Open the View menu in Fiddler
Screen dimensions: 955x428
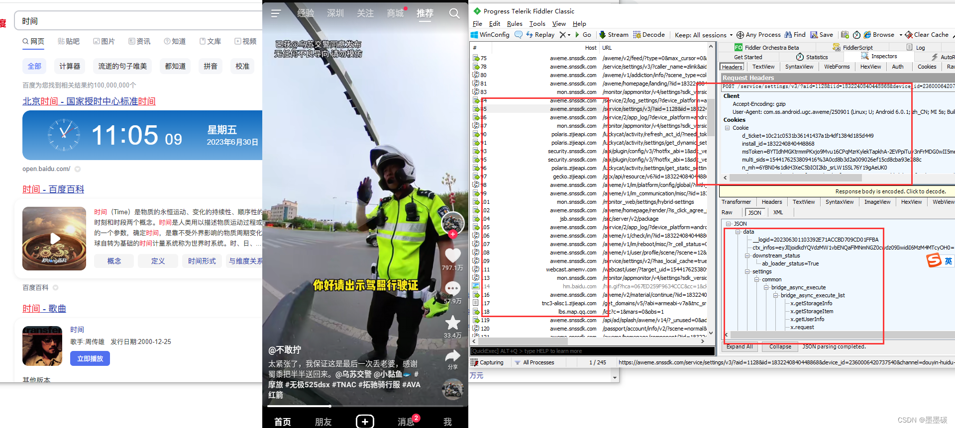559,23
